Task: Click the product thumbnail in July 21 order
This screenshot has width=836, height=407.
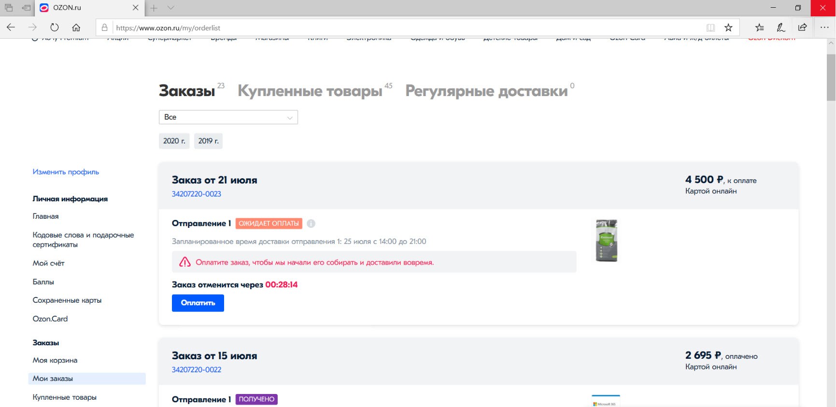Action: pyautogui.click(x=606, y=240)
